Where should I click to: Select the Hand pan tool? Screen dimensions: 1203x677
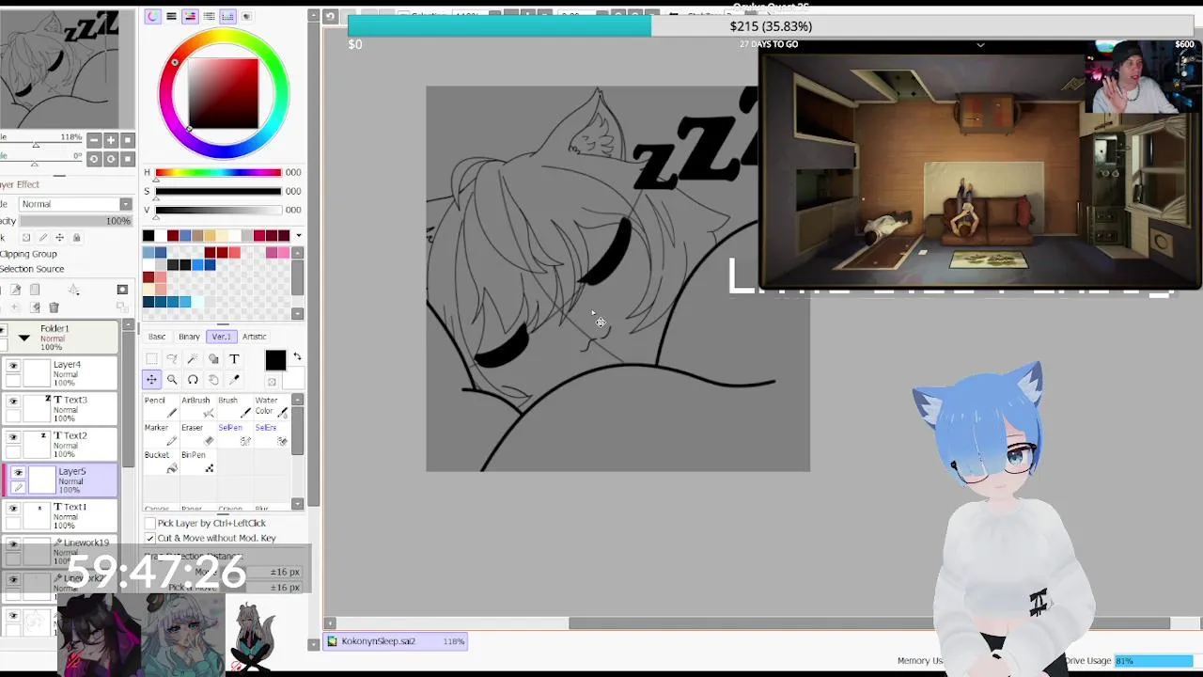coord(213,380)
